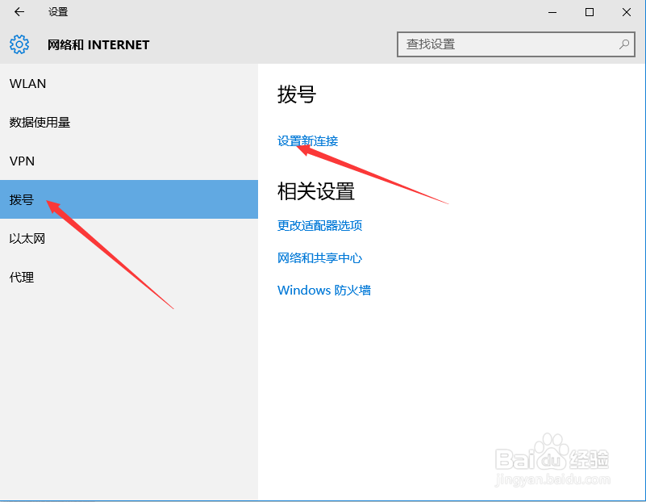Maximize the Settings window
Image resolution: width=646 pixels, height=502 pixels.
click(590, 12)
